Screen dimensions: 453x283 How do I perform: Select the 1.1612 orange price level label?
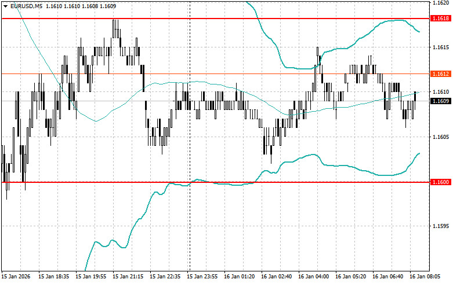coord(441,74)
